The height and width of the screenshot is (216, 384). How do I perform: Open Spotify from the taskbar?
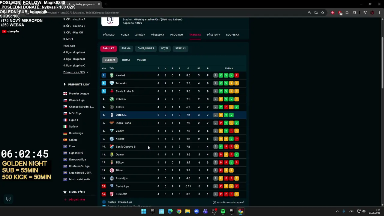[223, 211]
